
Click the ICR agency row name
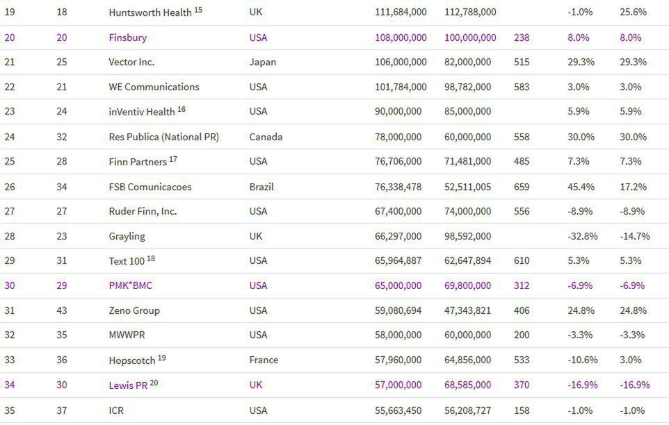(117, 410)
